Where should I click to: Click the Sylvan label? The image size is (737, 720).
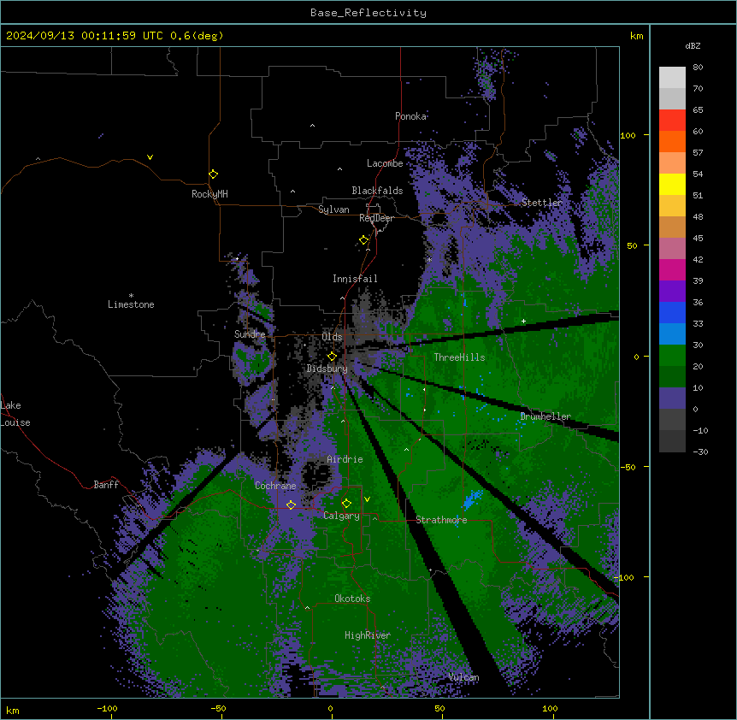[333, 210]
